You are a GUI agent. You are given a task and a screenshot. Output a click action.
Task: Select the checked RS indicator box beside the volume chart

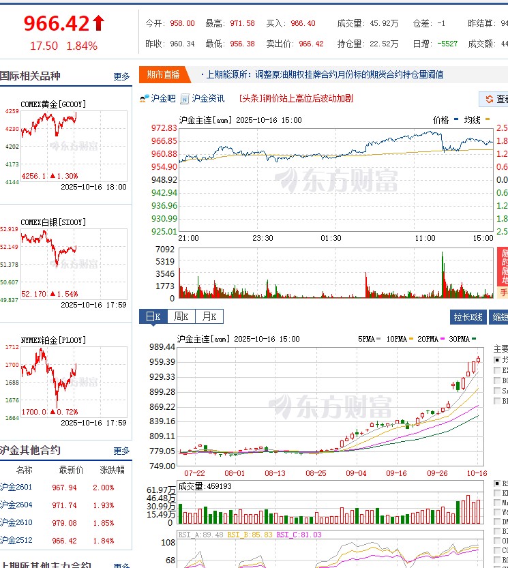[497, 483]
